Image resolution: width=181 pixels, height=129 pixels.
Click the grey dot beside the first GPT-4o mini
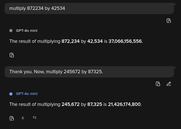coord(11,31)
